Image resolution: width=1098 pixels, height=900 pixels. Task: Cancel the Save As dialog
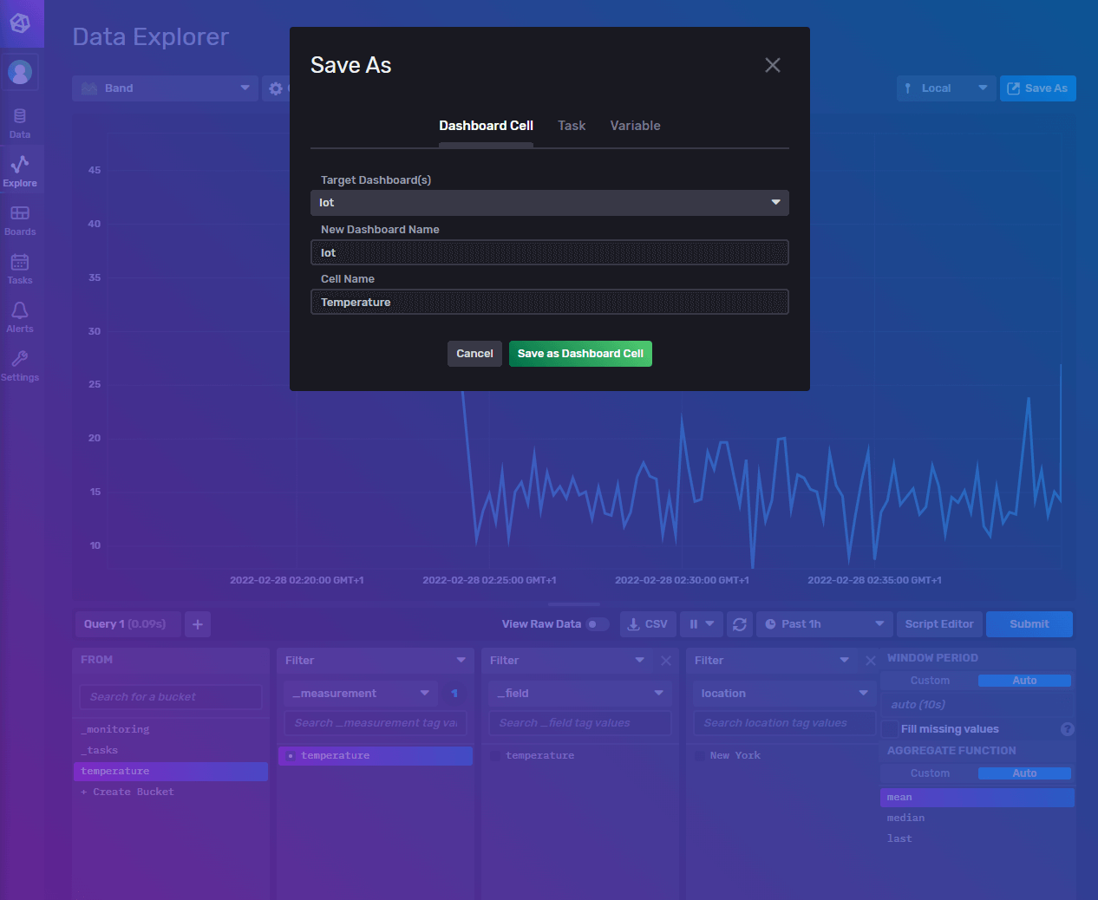(x=474, y=353)
